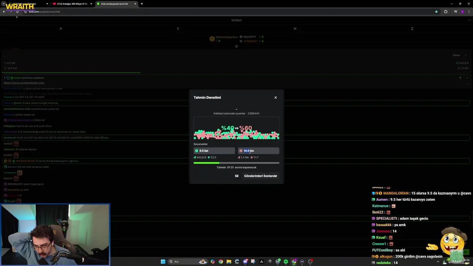Viewport: 473px width, 266px height.
Task: Click the hourglass icon in chat header
Action: coord(412,28)
